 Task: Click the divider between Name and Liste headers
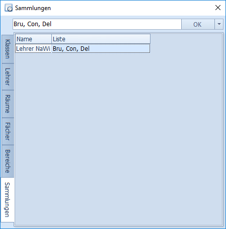(x=51, y=39)
